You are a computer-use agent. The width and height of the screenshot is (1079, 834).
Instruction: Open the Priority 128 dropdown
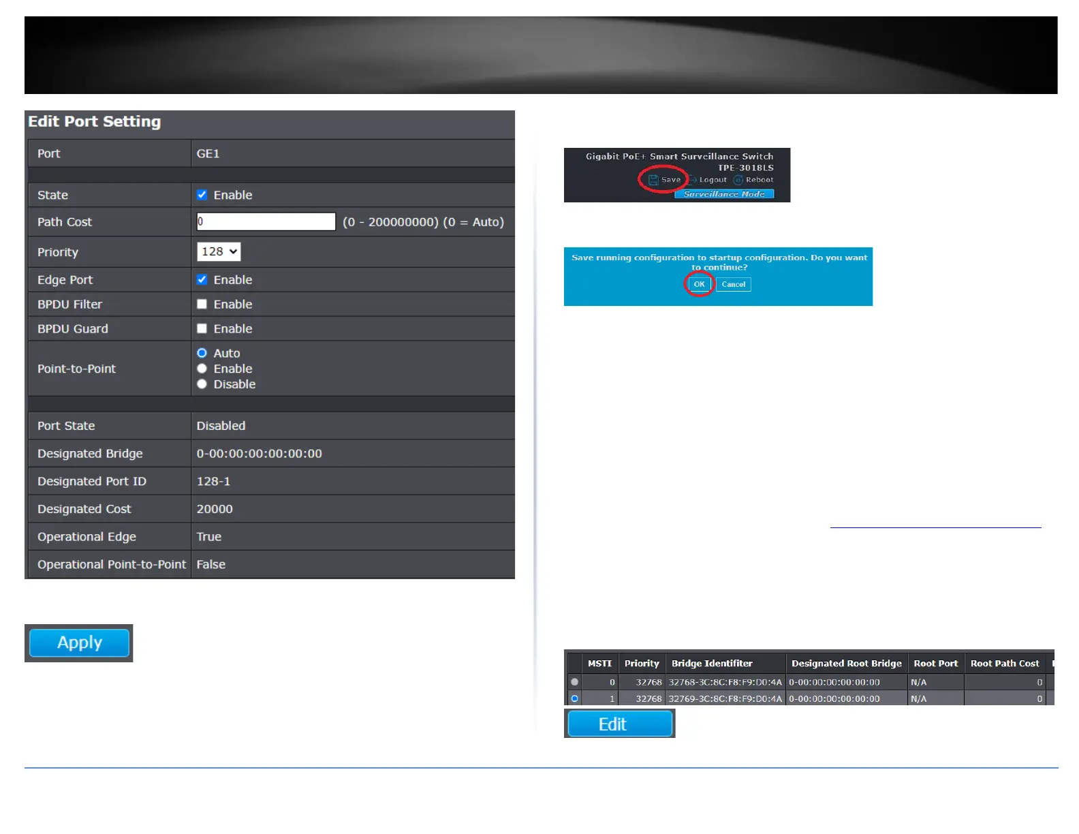click(219, 251)
